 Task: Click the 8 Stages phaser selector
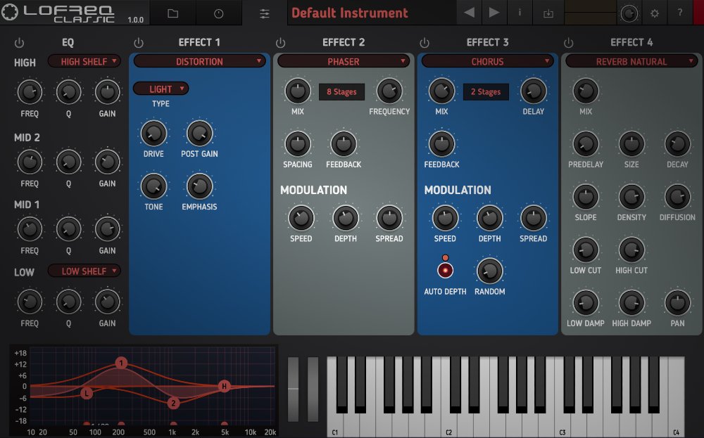point(344,91)
